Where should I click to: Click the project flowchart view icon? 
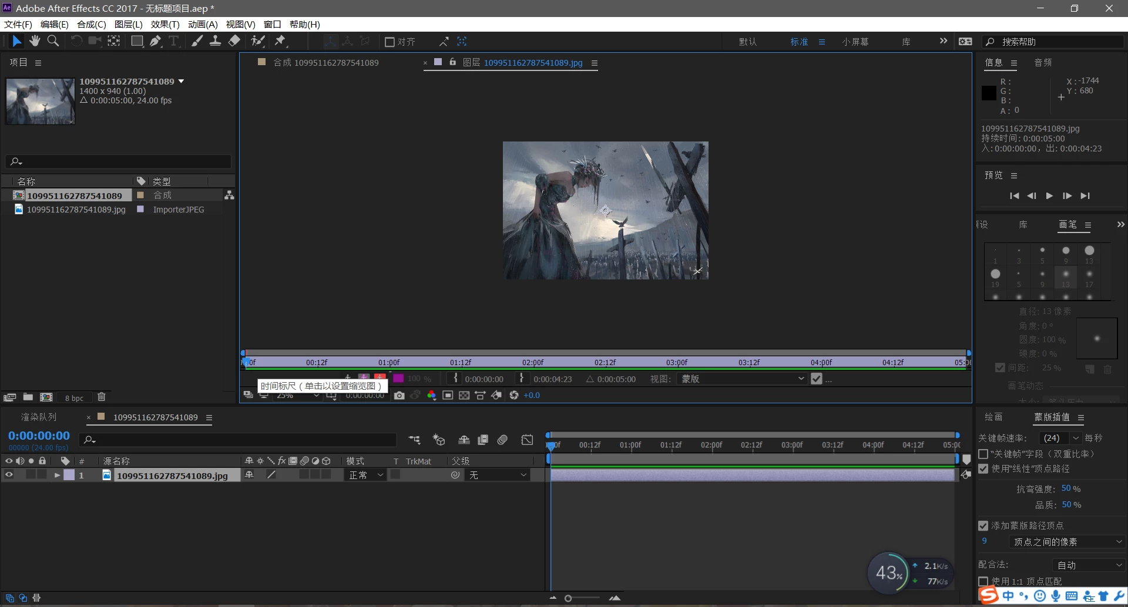229,195
